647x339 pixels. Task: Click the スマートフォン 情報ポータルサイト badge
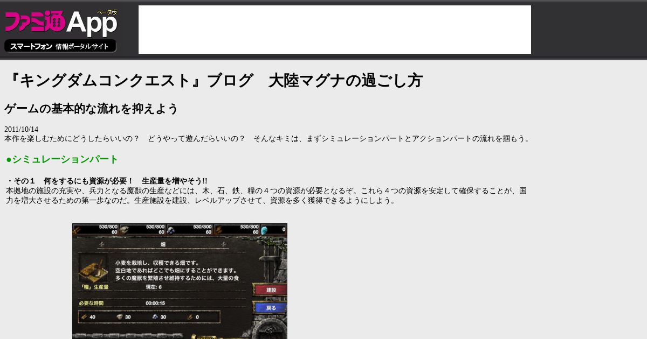coord(60,46)
